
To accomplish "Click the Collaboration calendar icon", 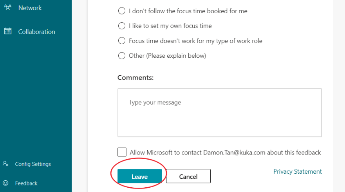I will [8, 31].
